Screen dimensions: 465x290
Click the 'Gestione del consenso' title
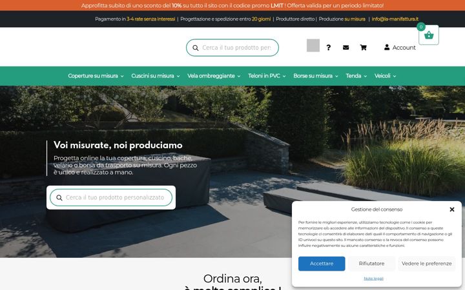(377, 209)
